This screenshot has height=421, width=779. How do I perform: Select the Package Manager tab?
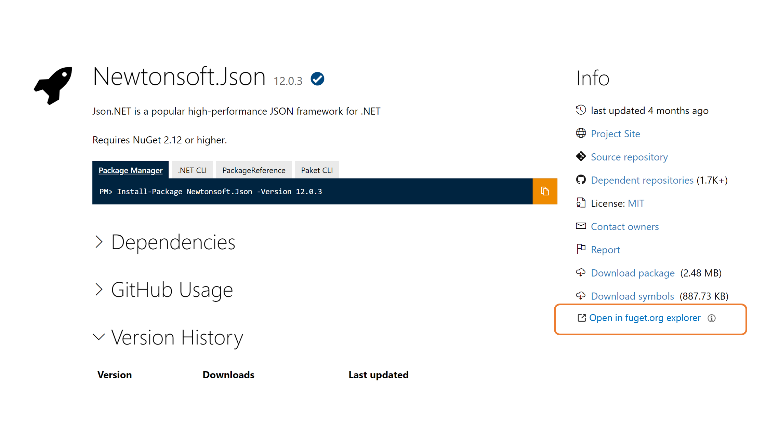pos(130,170)
